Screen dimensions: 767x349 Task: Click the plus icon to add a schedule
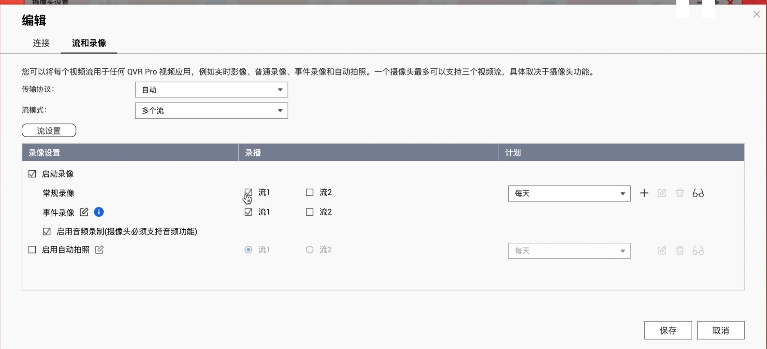[644, 193]
